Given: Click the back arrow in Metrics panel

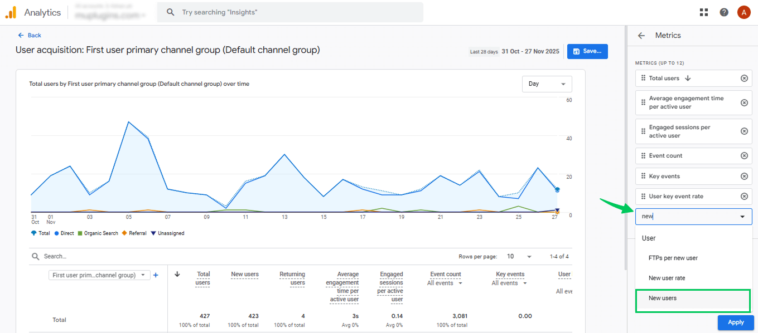Looking at the screenshot, I should [x=641, y=36].
